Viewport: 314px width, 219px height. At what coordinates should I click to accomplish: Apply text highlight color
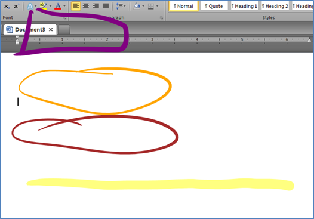(x=43, y=6)
